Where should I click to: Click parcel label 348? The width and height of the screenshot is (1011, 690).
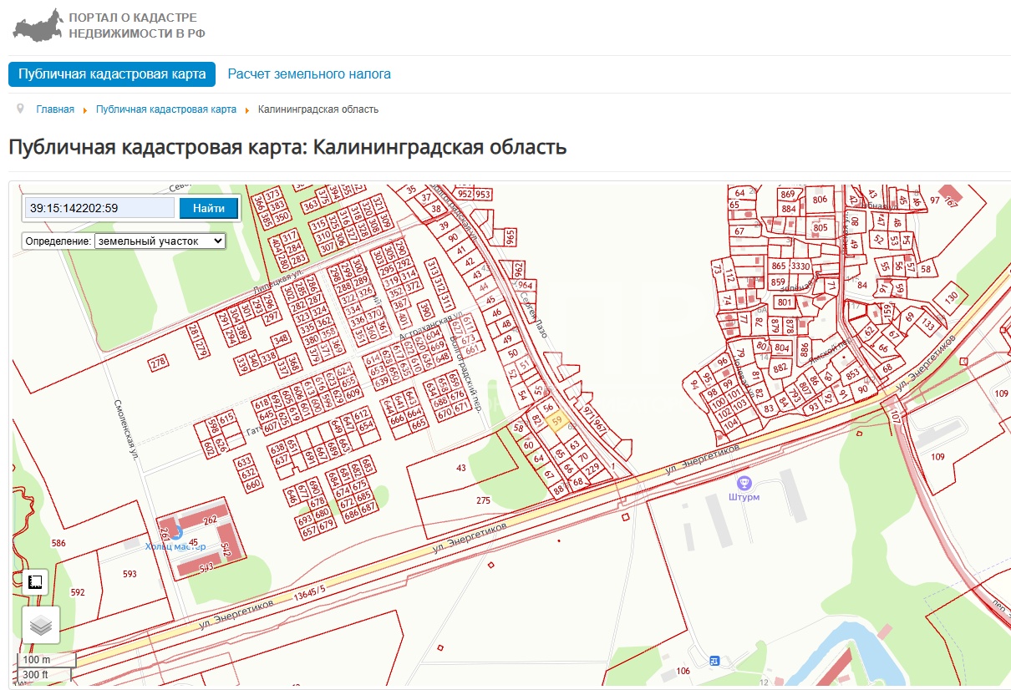281,339
